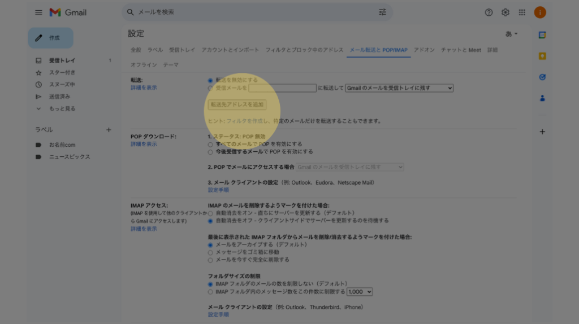
Task: Open the main menu hamburger icon
Action: click(x=38, y=12)
